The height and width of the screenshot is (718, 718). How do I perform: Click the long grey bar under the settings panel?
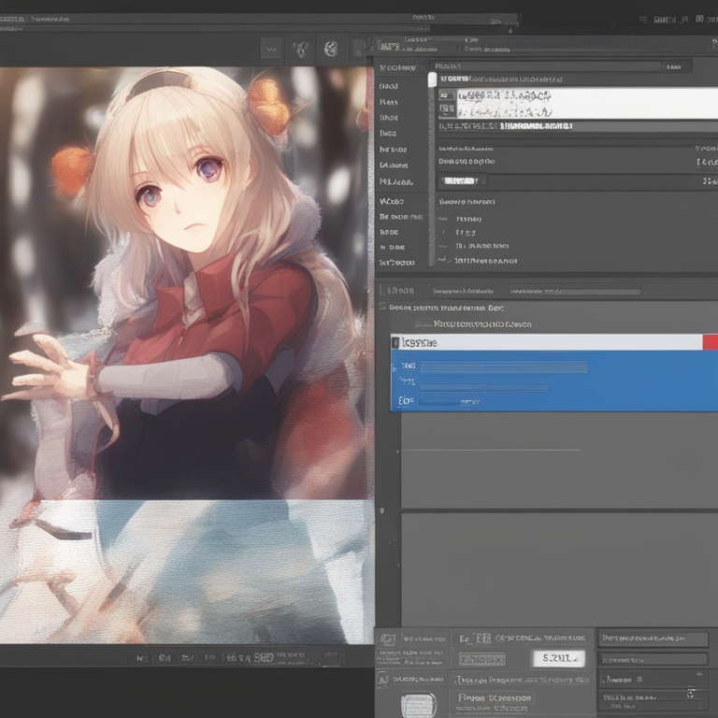tap(575, 292)
